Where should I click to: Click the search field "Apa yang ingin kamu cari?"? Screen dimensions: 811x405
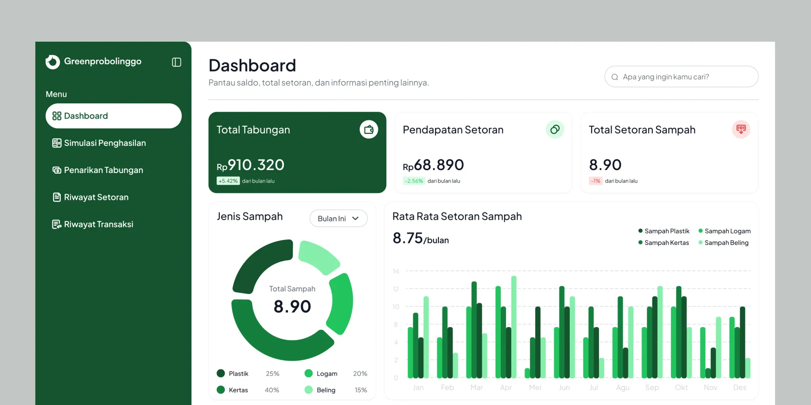coord(681,77)
